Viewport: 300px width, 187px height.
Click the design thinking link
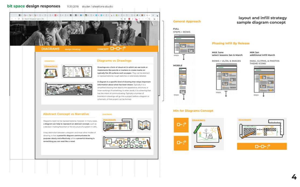(72, 49)
